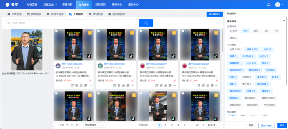The width and height of the screenshot is (288, 129).
Task: Click the star favorite icon in bottom toolbar
Action: (x=77, y=125)
